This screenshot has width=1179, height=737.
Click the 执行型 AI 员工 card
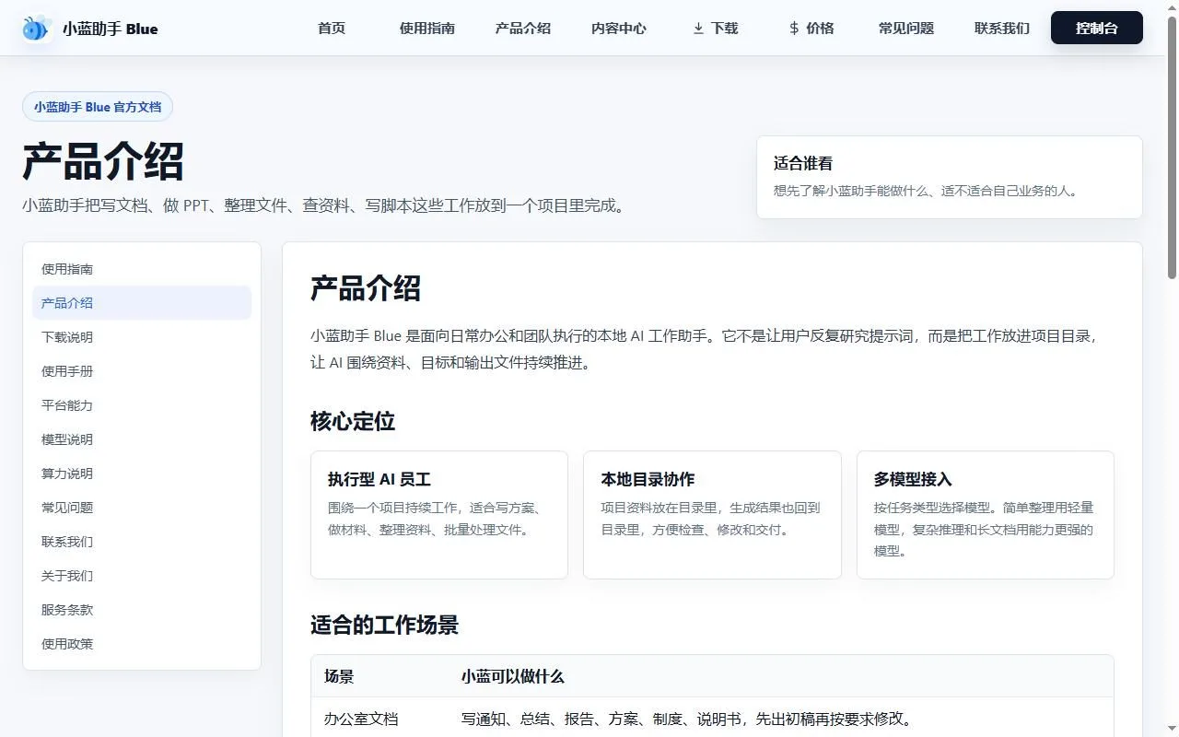click(x=439, y=515)
